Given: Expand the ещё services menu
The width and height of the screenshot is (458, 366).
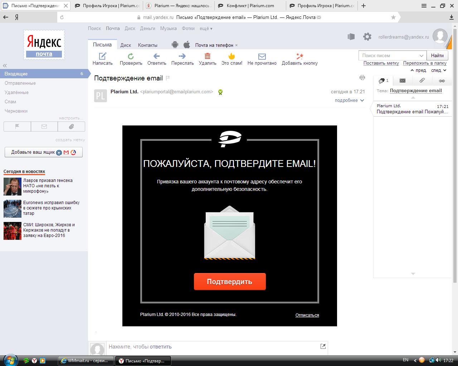Looking at the screenshot, I should click(206, 29).
